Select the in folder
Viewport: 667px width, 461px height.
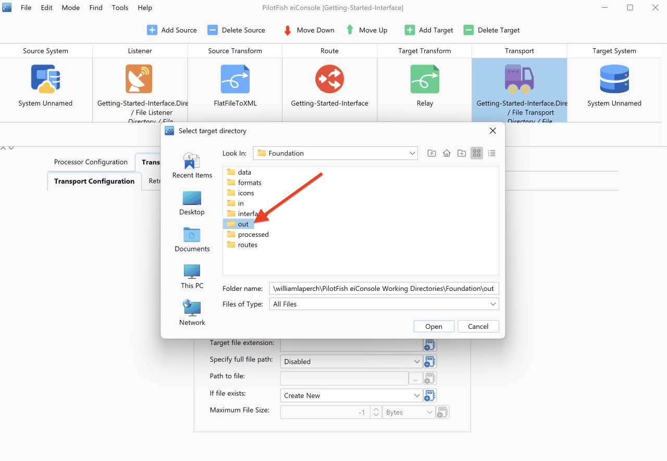pyautogui.click(x=236, y=203)
